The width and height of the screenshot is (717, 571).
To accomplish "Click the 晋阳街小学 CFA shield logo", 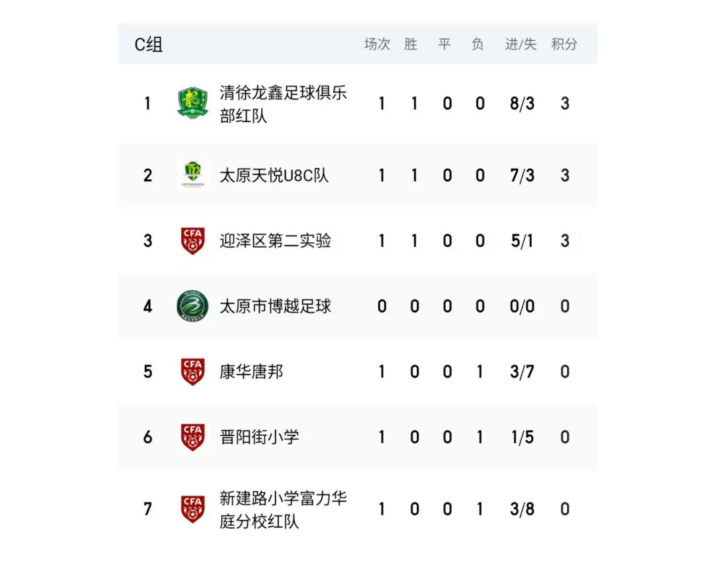I will 193,437.
